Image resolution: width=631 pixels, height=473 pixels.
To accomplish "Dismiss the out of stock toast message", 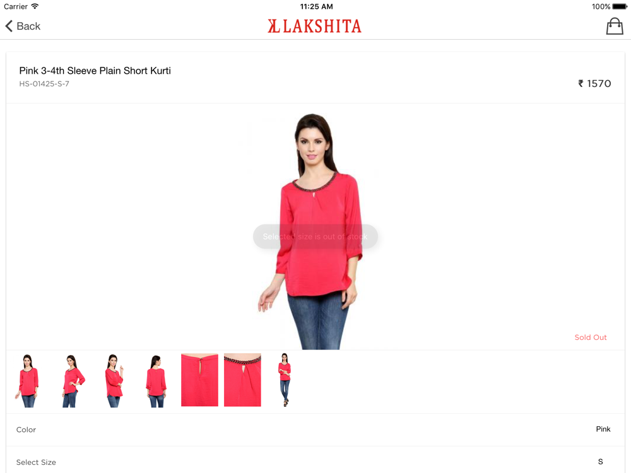I will click(x=315, y=237).
